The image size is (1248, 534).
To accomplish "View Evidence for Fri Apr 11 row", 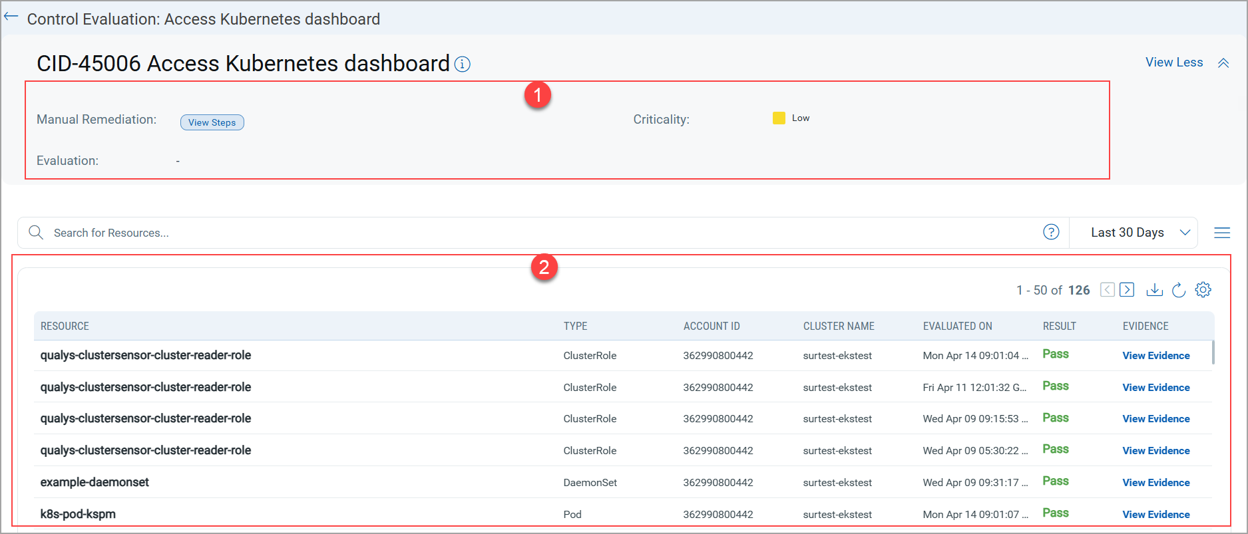I will click(x=1156, y=388).
